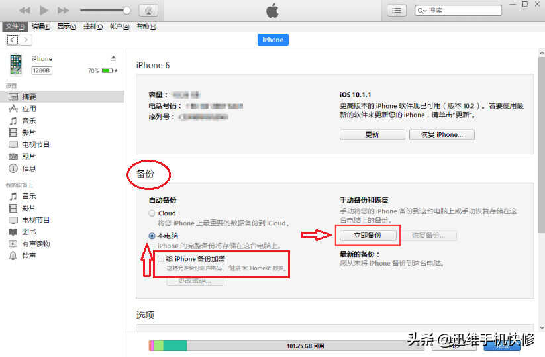Click the 恢复备份... button
This screenshot has height=357, width=545.
coord(428,236)
